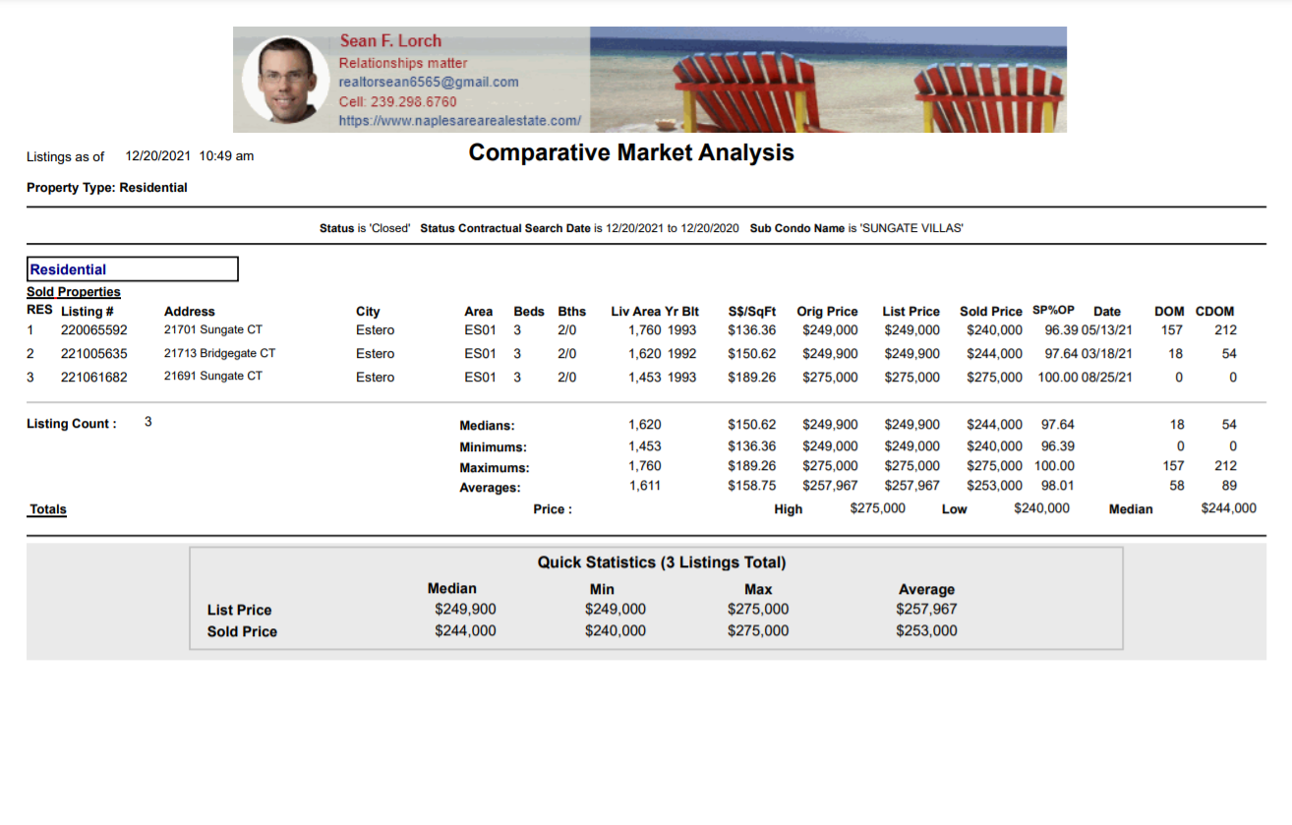Select the agent name Sean F. Lorch
The width and height of the screenshot is (1292, 825).
click(390, 41)
